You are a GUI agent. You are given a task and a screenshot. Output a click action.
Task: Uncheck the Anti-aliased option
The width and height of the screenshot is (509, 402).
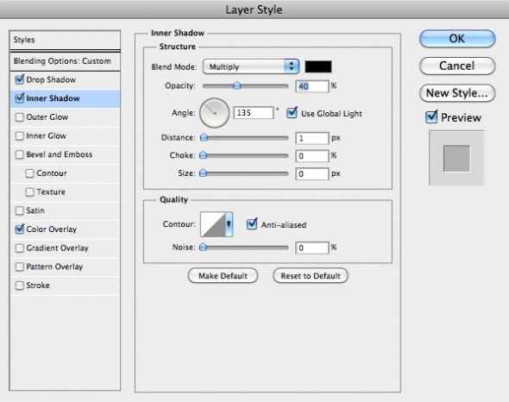(252, 224)
